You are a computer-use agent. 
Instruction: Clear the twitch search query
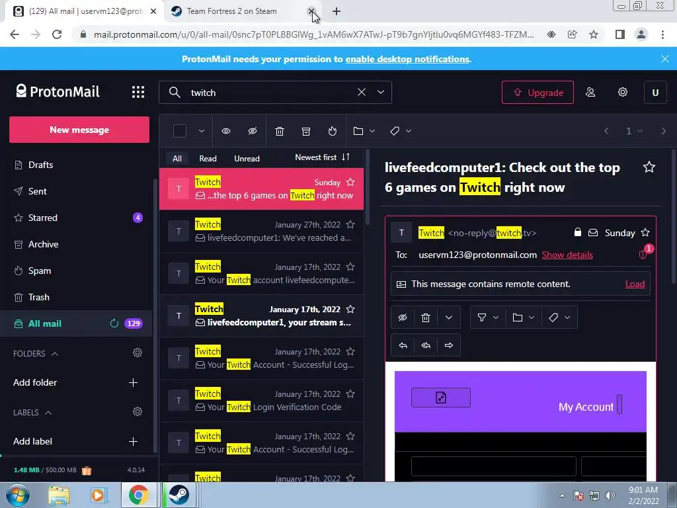pos(362,92)
